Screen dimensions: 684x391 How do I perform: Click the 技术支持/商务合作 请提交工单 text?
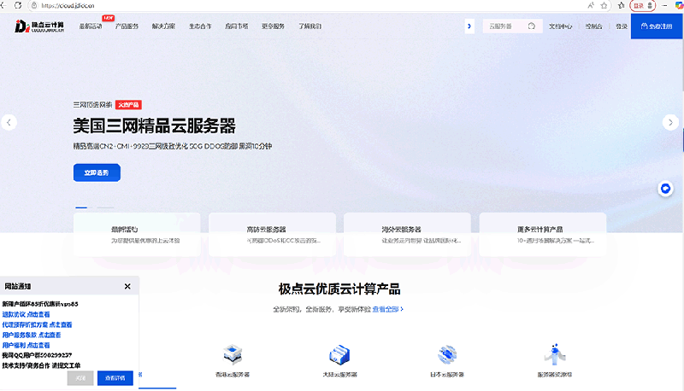pos(41,365)
